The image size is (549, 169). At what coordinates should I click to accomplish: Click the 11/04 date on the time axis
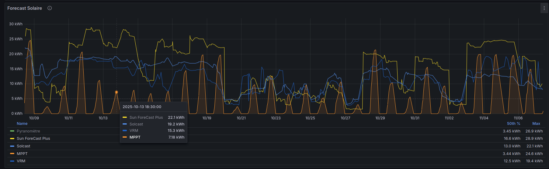[x=484, y=118]
